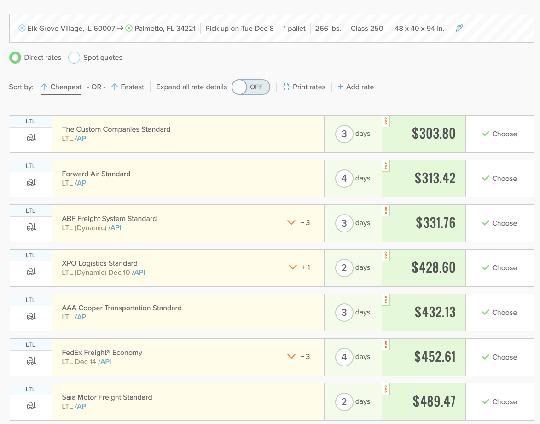Screen dimensions: 540x424
Task: Click forklift icon in Saia Motor Freight row
Action: click(31, 406)
